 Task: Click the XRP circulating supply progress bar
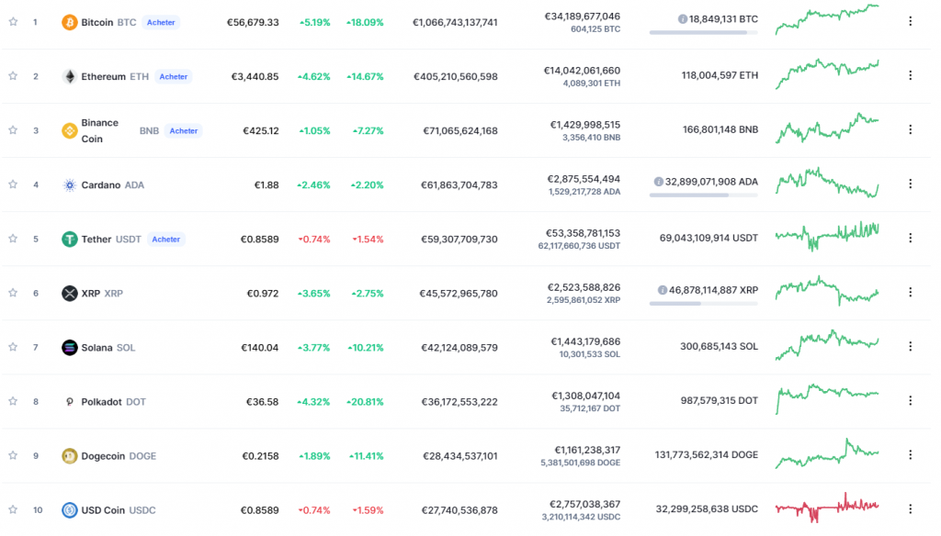coord(703,303)
